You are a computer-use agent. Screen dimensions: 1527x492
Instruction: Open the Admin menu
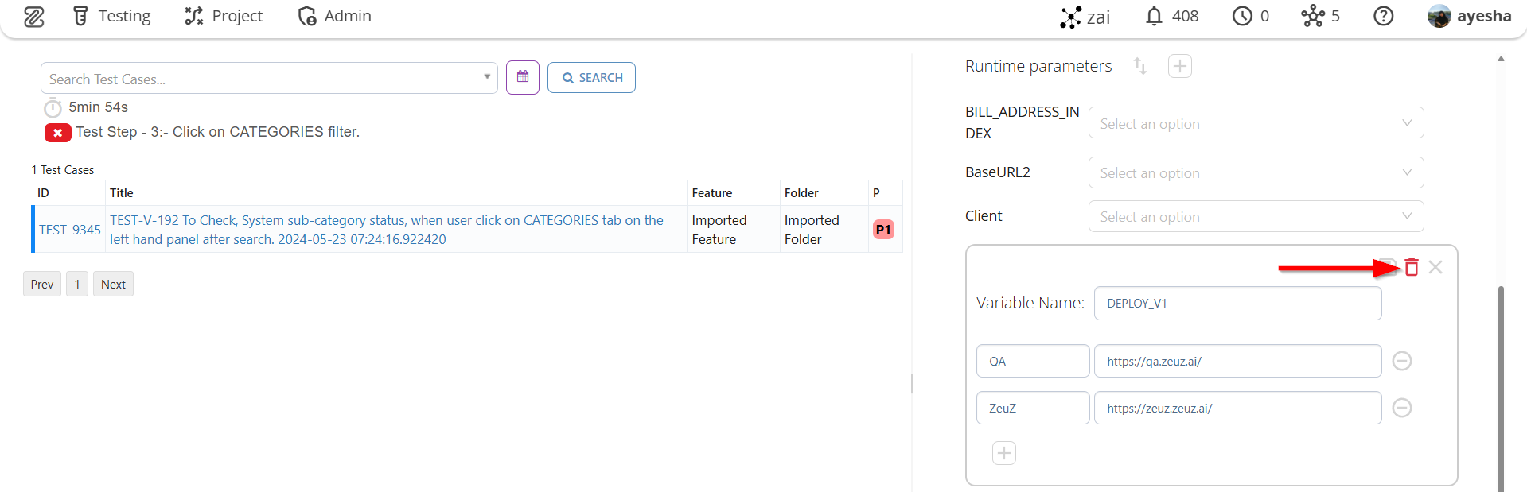(x=334, y=16)
